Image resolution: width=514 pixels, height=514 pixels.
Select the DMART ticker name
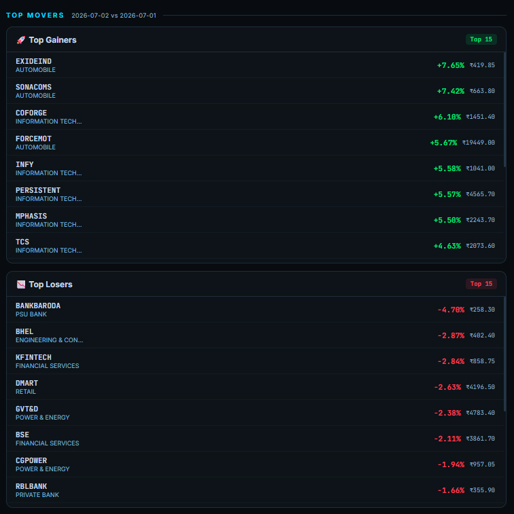point(27,383)
